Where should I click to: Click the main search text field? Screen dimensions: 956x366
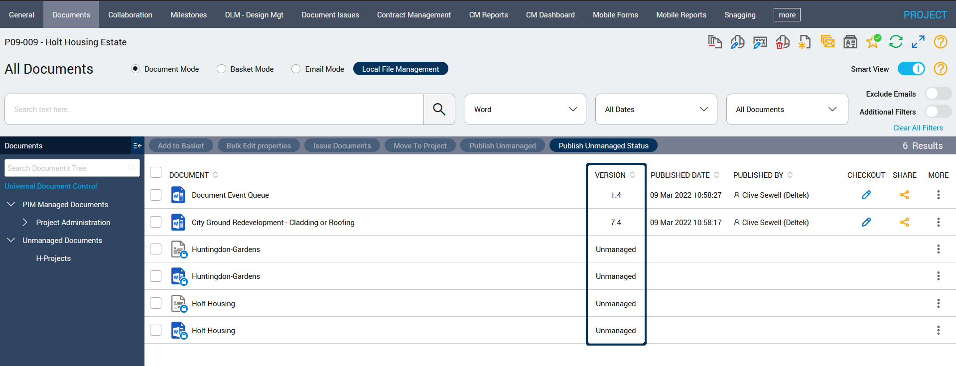tap(214, 109)
